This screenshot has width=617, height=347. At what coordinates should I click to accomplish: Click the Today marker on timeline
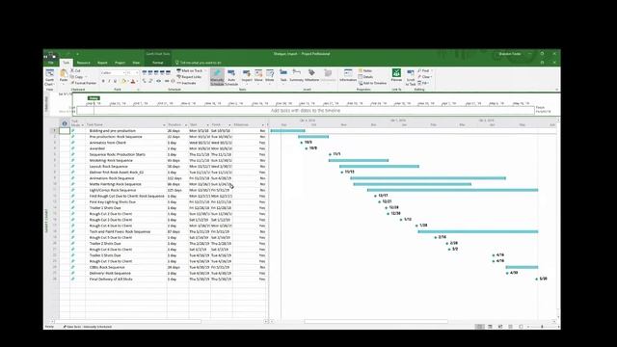pos(94,98)
